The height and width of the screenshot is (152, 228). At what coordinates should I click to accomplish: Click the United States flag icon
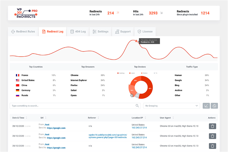click(x=18, y=80)
